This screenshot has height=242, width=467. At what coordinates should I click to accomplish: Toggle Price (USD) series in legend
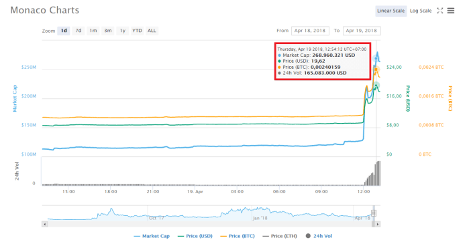(195, 236)
